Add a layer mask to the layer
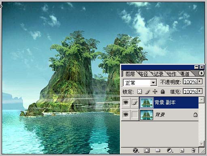The image size is (207, 156). 147,150
